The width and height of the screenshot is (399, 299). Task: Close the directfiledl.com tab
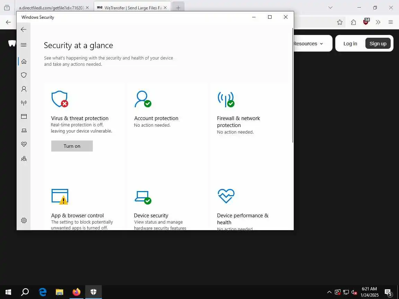click(x=87, y=8)
